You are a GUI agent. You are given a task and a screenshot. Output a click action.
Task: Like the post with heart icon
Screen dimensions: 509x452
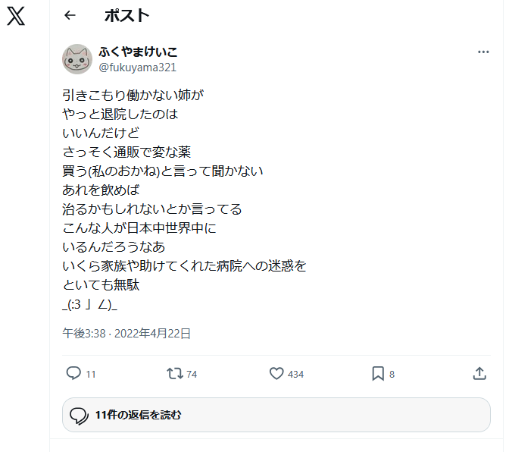tap(276, 374)
